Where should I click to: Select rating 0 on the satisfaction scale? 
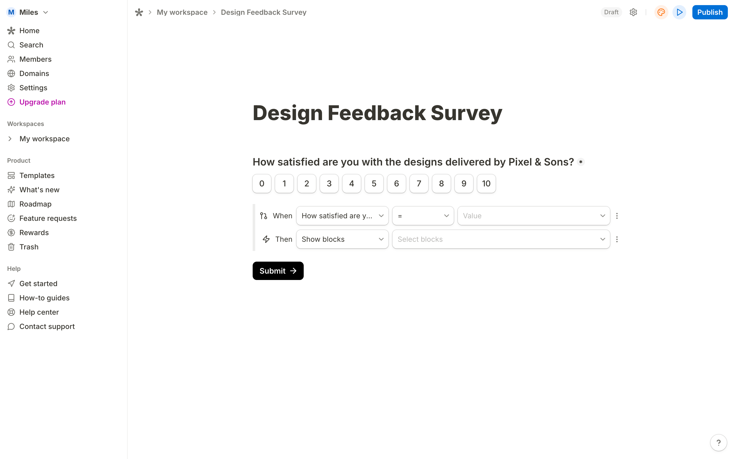(x=262, y=183)
